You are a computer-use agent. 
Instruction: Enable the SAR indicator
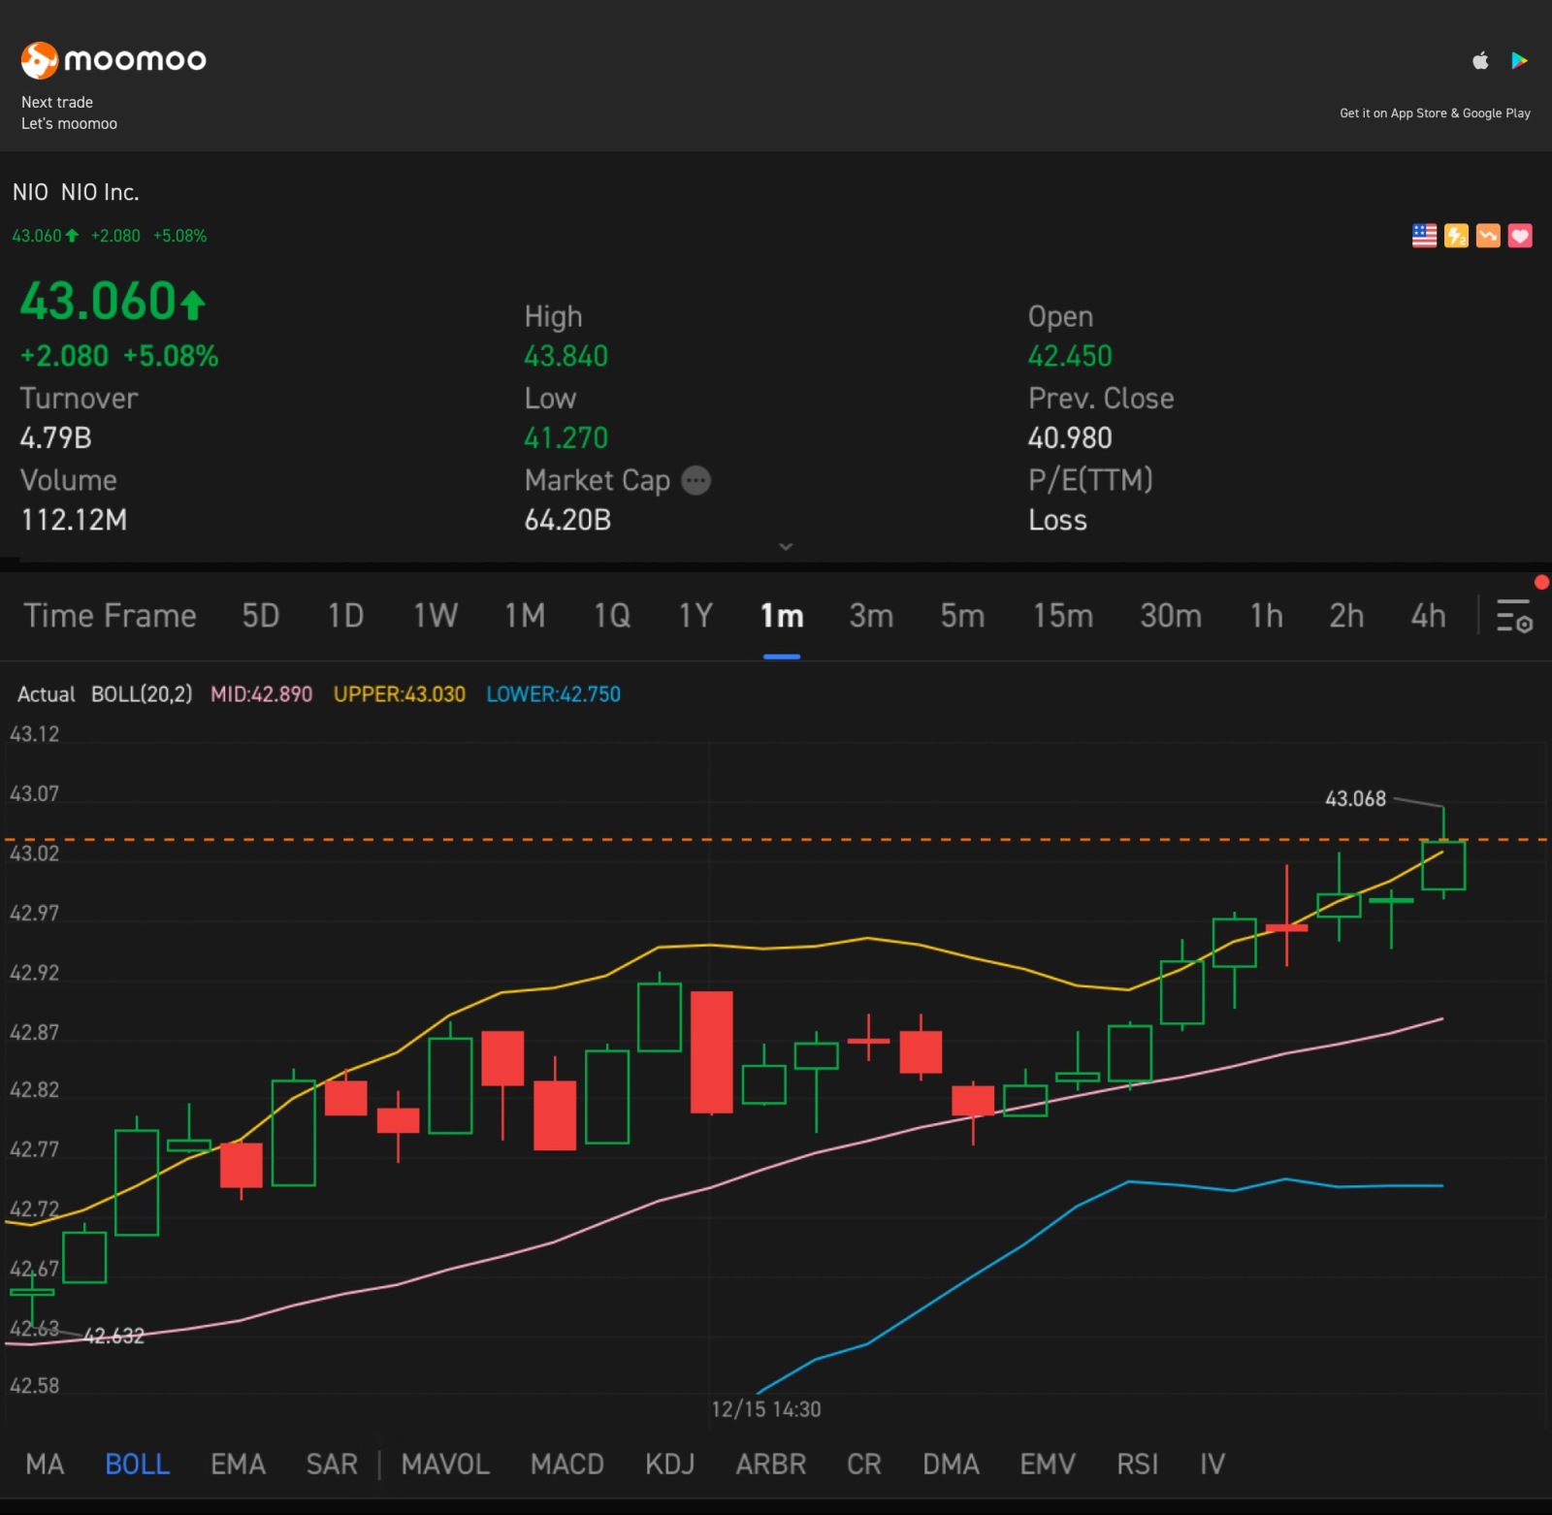click(x=332, y=1465)
